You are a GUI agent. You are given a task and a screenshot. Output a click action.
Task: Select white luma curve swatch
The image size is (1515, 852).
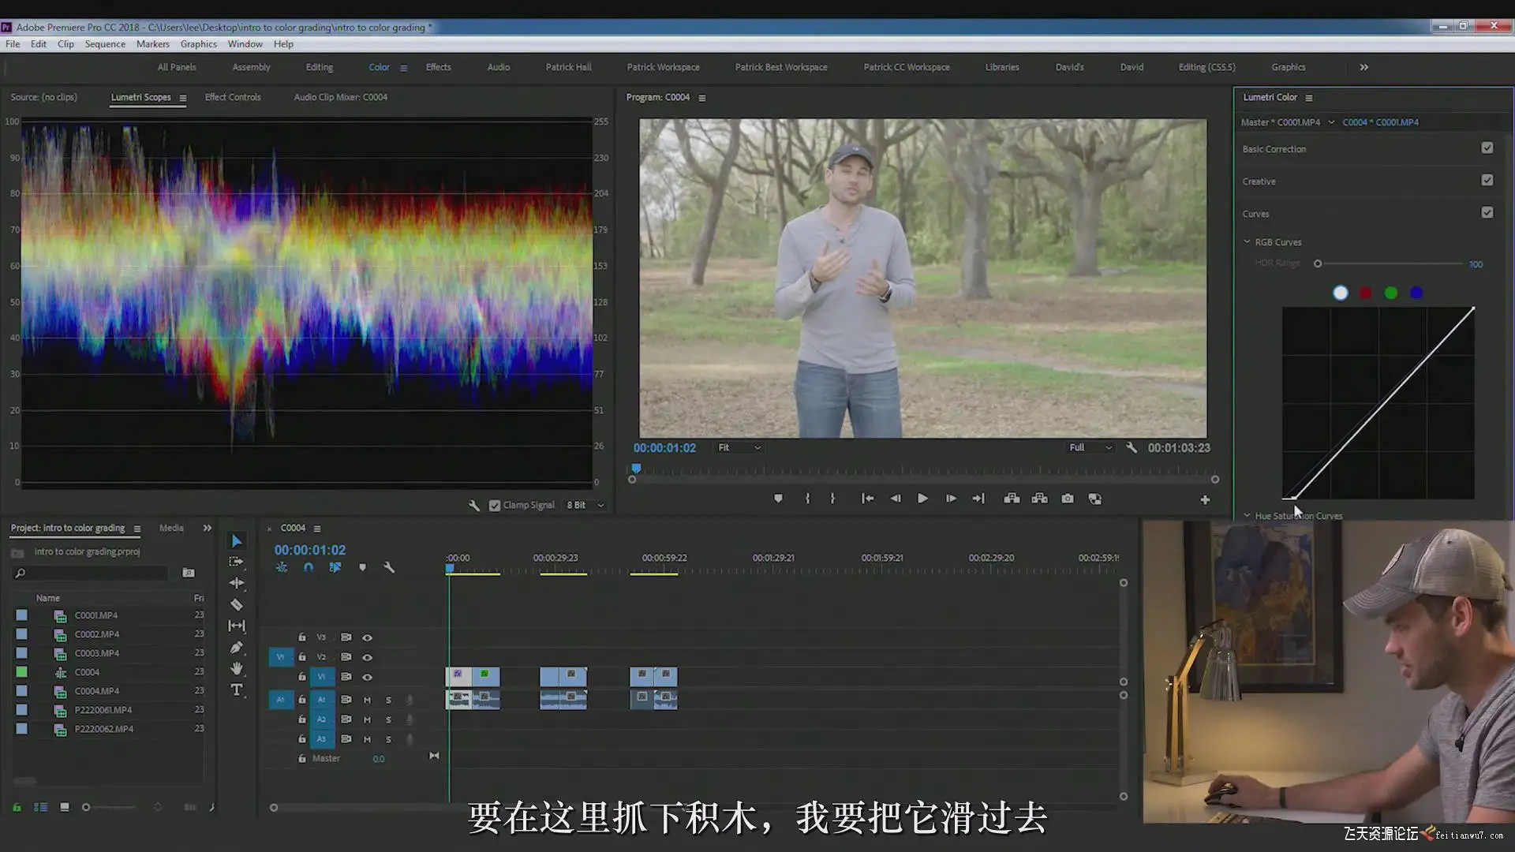click(x=1341, y=293)
